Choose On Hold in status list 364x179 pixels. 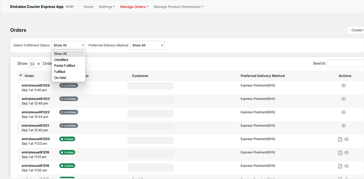(68, 78)
